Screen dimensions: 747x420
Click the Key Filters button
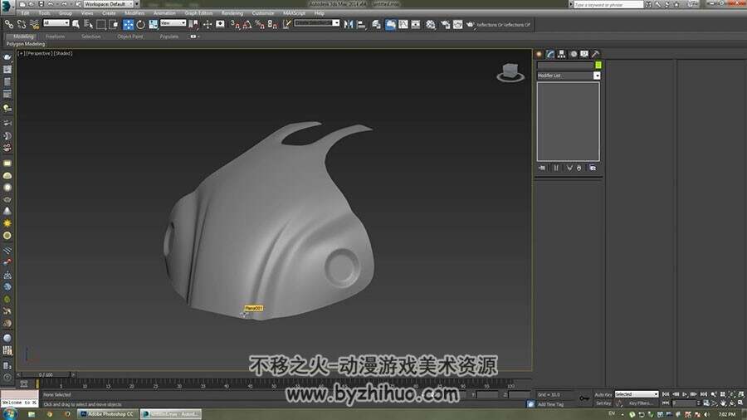640,403
